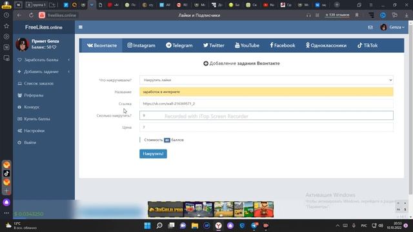Click the Название input field
Viewport: 413px width, 232px height.
click(x=267, y=92)
